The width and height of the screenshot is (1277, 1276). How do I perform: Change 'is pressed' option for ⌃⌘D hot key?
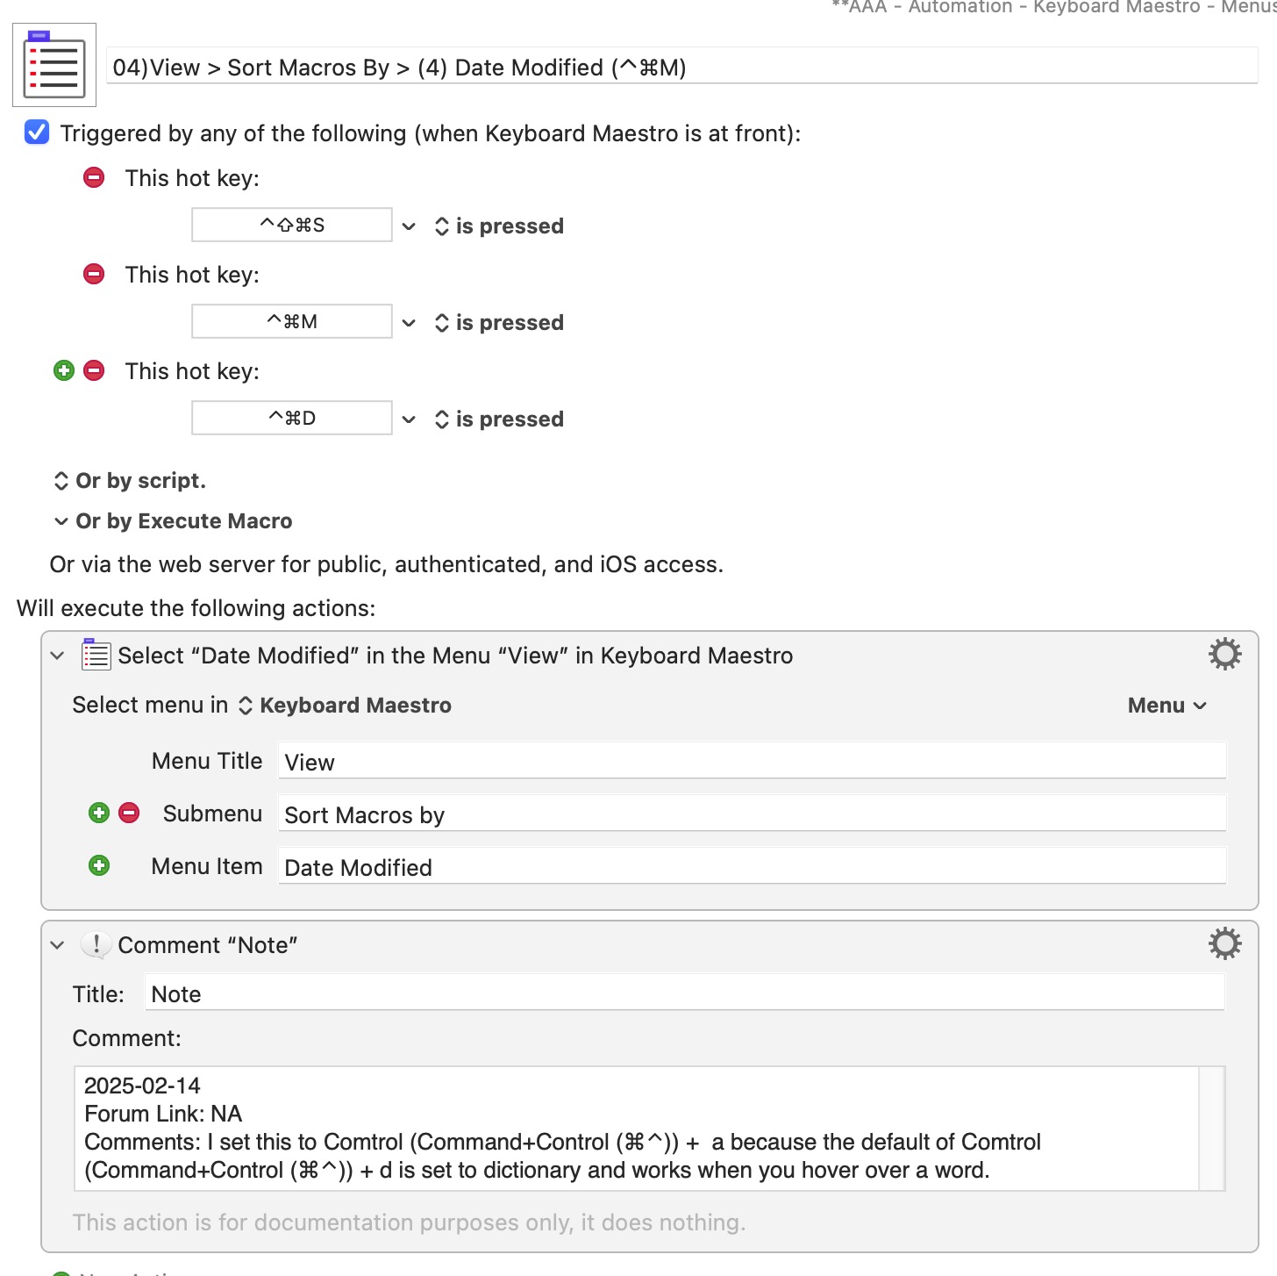499,419
